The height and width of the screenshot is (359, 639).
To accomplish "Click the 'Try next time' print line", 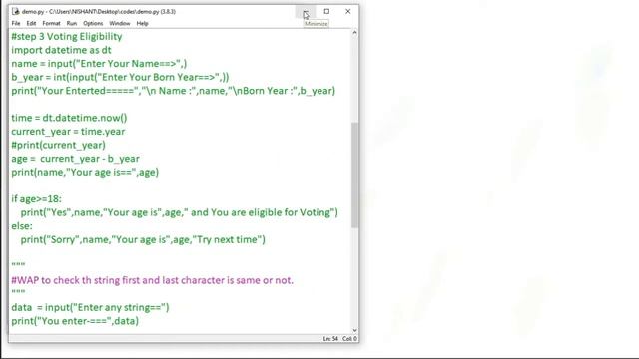I will [143, 239].
